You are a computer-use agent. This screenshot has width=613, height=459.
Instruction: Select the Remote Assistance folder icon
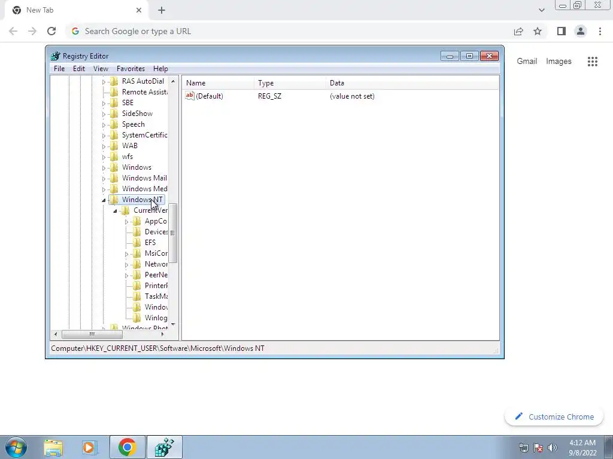pos(114,92)
